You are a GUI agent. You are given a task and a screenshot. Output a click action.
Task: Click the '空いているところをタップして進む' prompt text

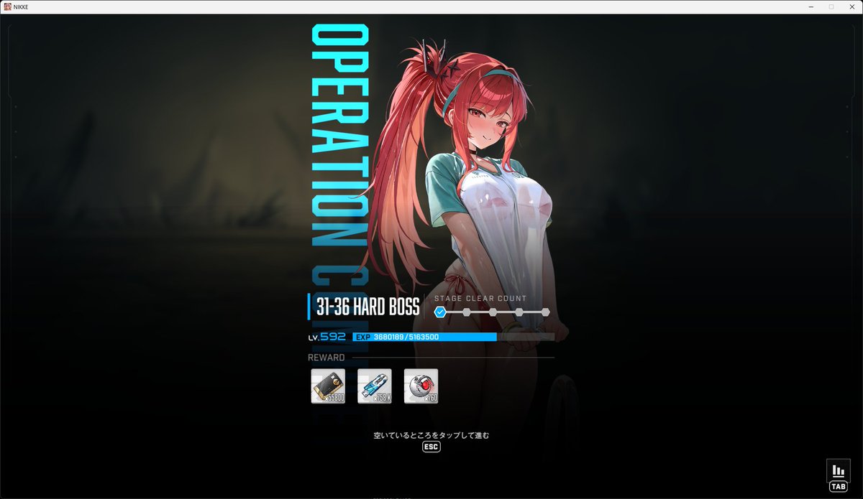coord(431,435)
